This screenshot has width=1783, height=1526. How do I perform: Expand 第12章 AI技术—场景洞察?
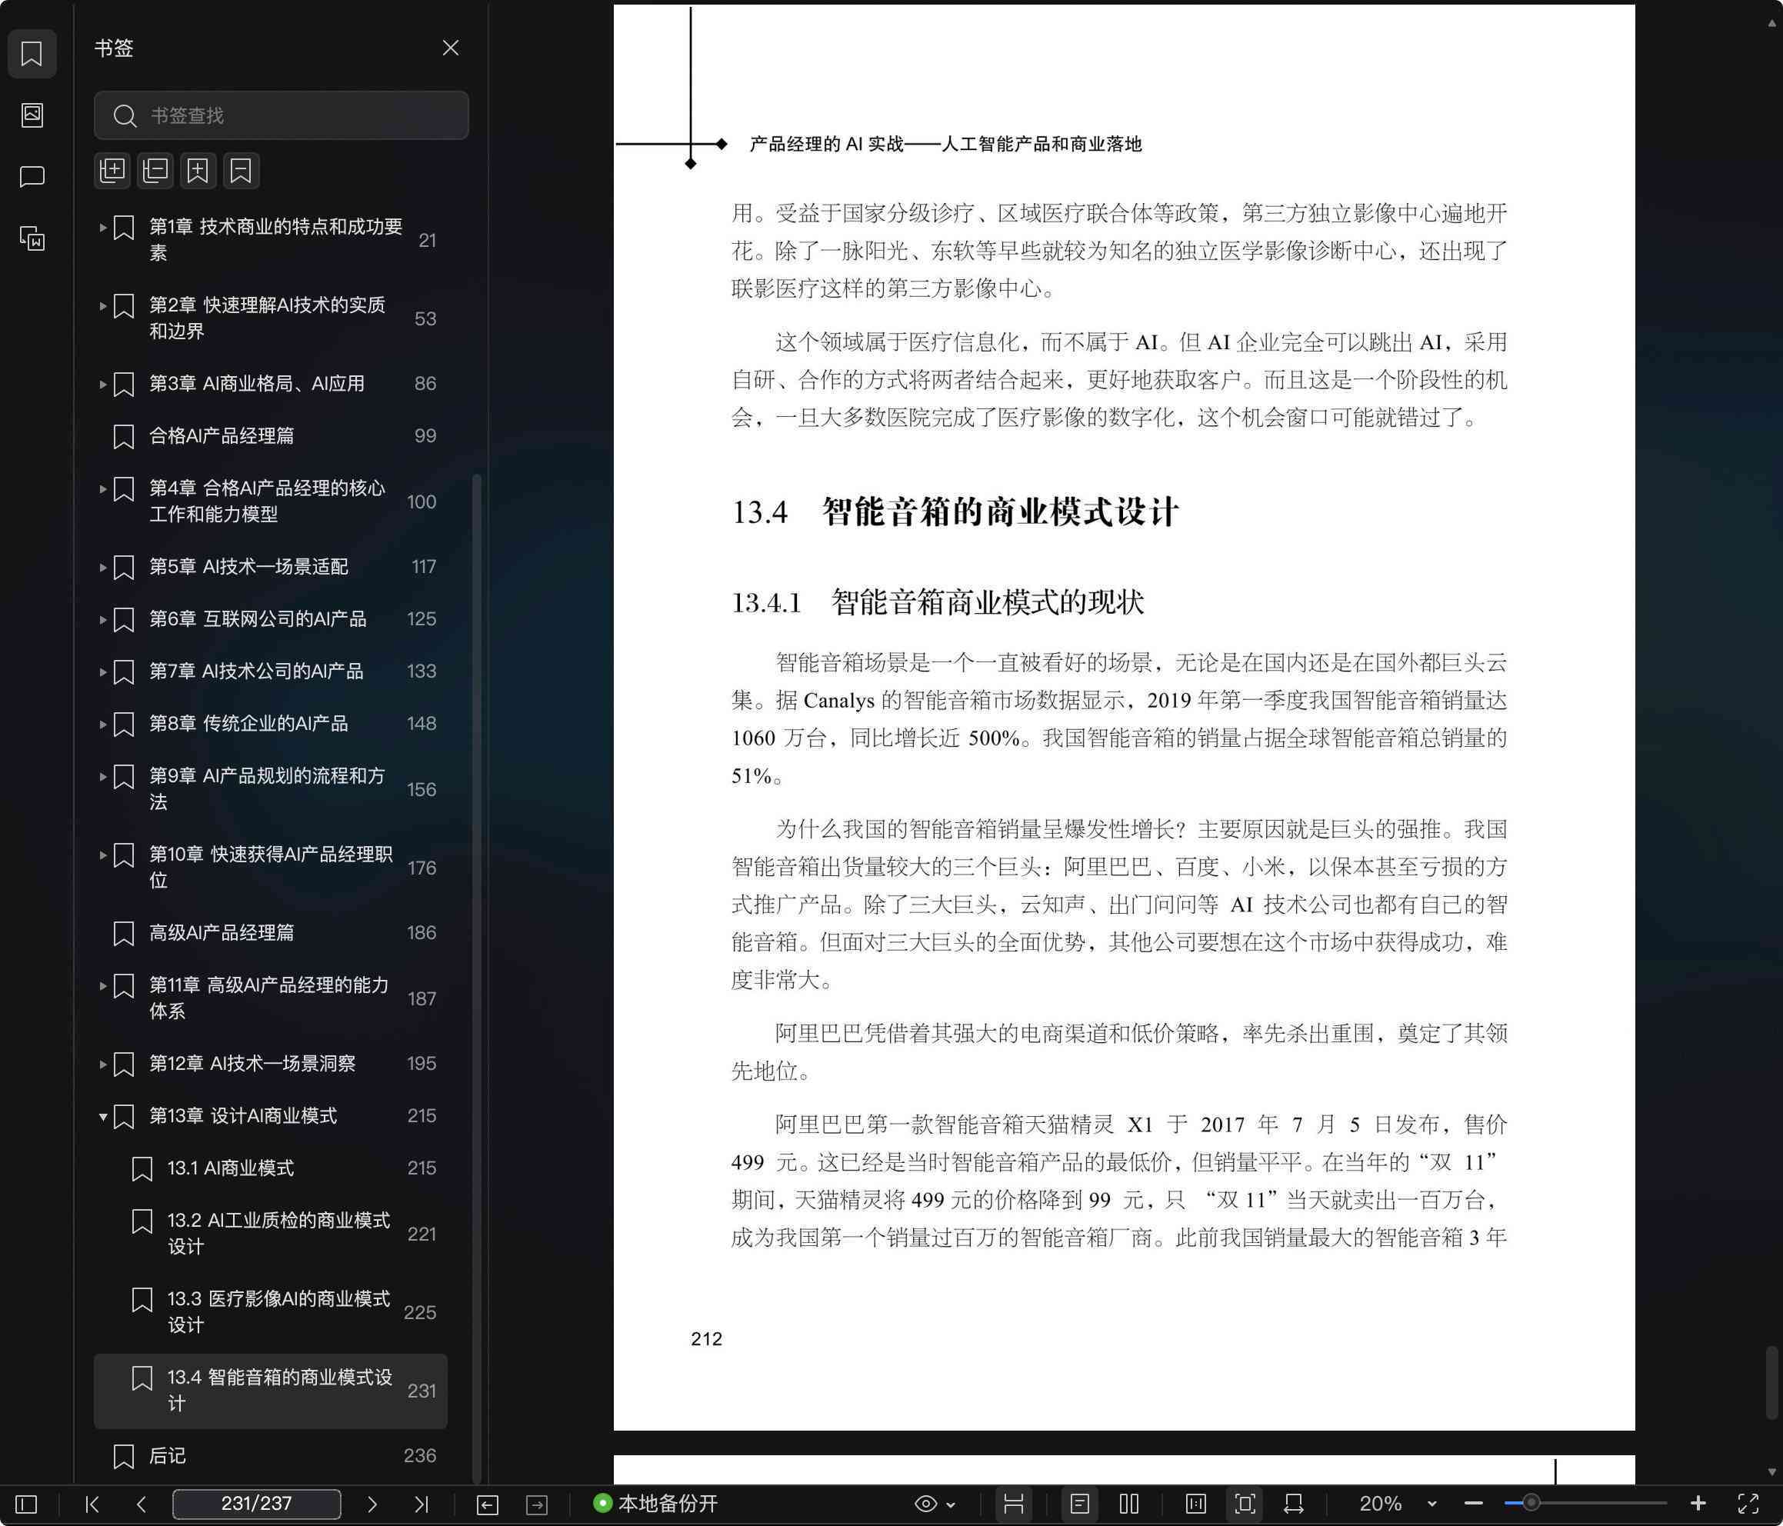pyautogui.click(x=102, y=1064)
